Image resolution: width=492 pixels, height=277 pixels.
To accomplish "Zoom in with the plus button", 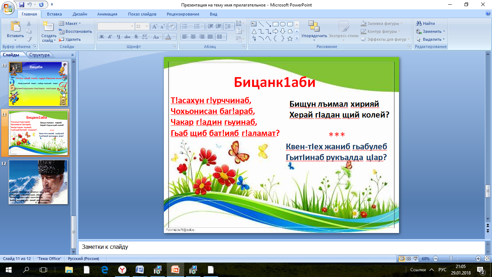I will pyautogui.click(x=478, y=259).
